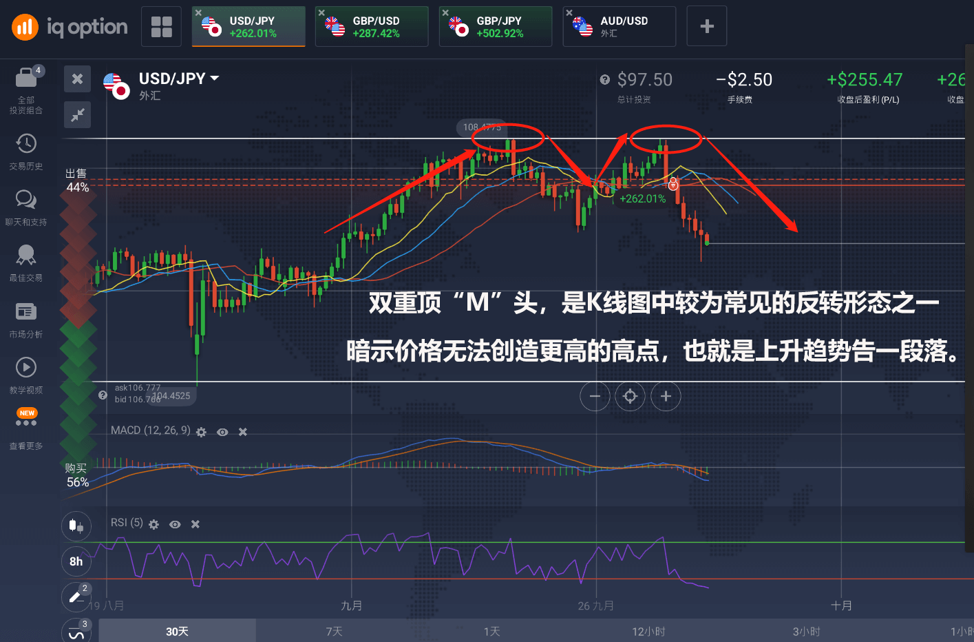
Task: Switch to the GBP/JPY +502.92% tab
Action: coord(496,27)
